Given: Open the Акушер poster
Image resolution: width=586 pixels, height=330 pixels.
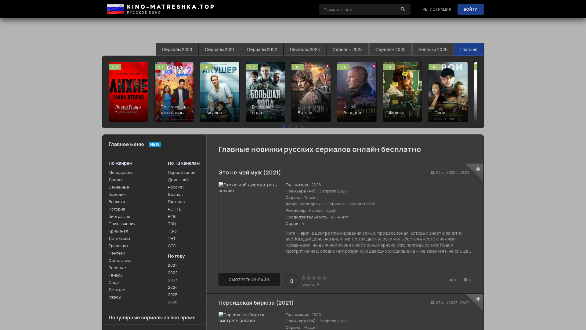Looking at the screenshot, I should click(x=219, y=92).
